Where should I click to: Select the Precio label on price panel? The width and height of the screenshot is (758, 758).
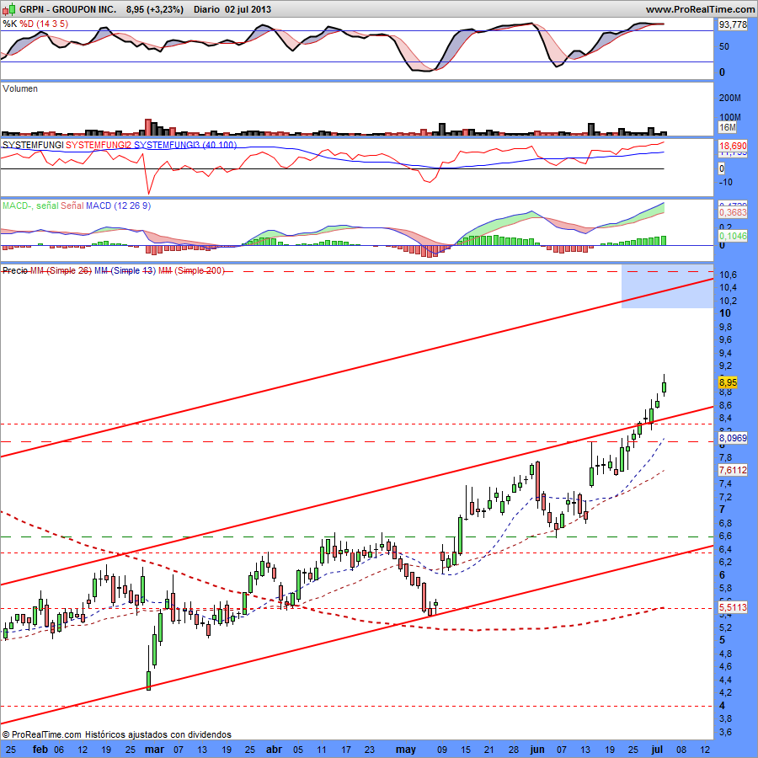click(15, 270)
